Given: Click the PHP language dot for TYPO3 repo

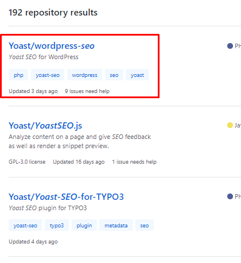Looking at the screenshot, I should point(230,196).
